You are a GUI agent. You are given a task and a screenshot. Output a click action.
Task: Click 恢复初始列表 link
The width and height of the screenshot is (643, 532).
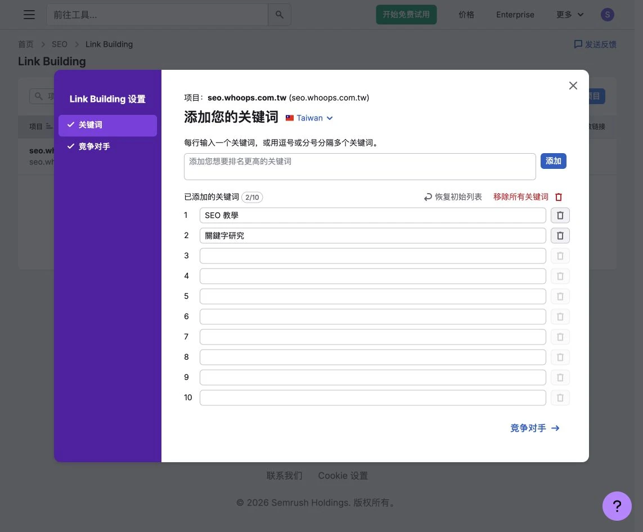(458, 197)
